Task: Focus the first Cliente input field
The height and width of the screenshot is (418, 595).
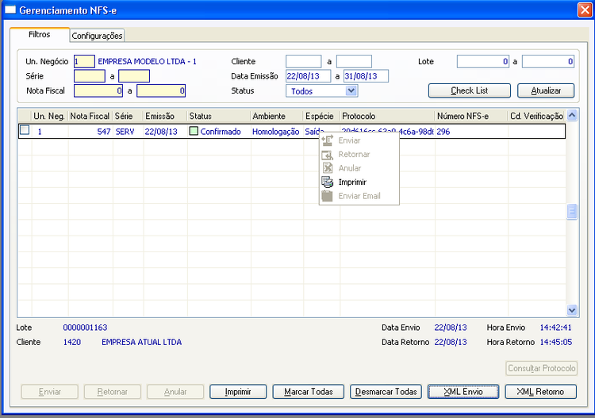Action: click(x=304, y=61)
